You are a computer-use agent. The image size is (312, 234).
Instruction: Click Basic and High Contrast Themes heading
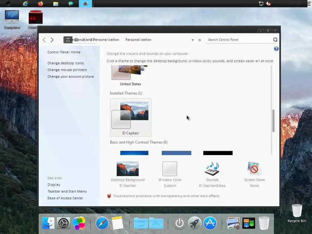point(139,142)
